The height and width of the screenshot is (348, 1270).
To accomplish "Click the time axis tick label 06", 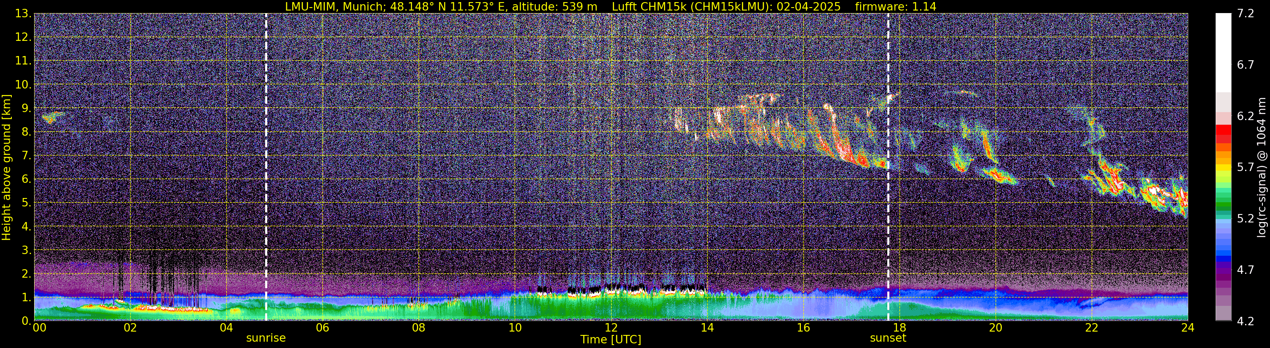I will [322, 328].
